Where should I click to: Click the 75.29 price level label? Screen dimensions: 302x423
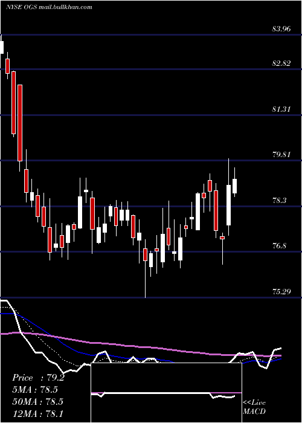tap(281, 292)
